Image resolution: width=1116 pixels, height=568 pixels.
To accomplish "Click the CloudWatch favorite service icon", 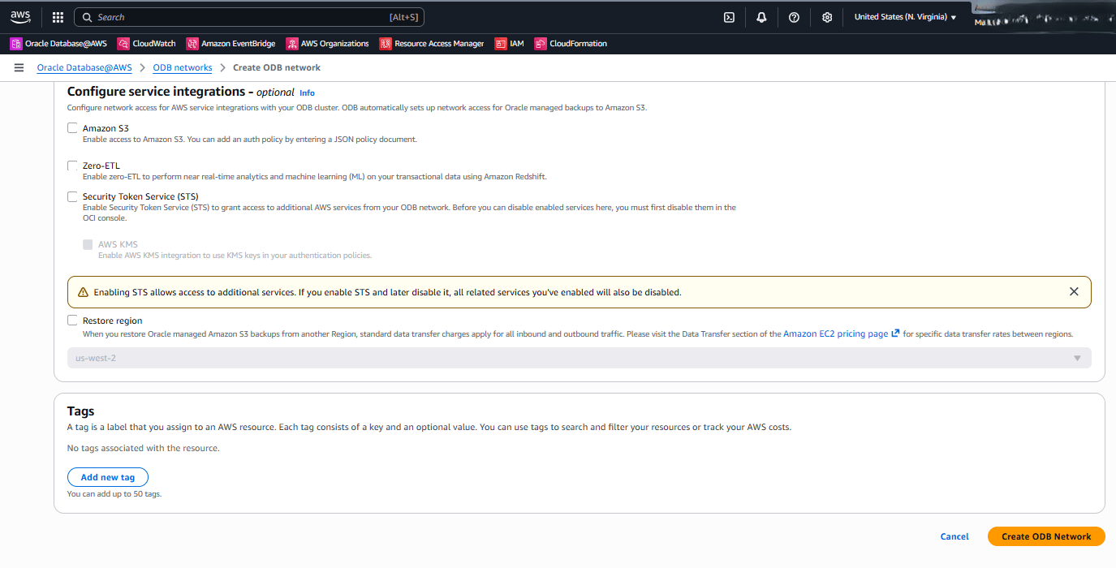I will pos(124,43).
